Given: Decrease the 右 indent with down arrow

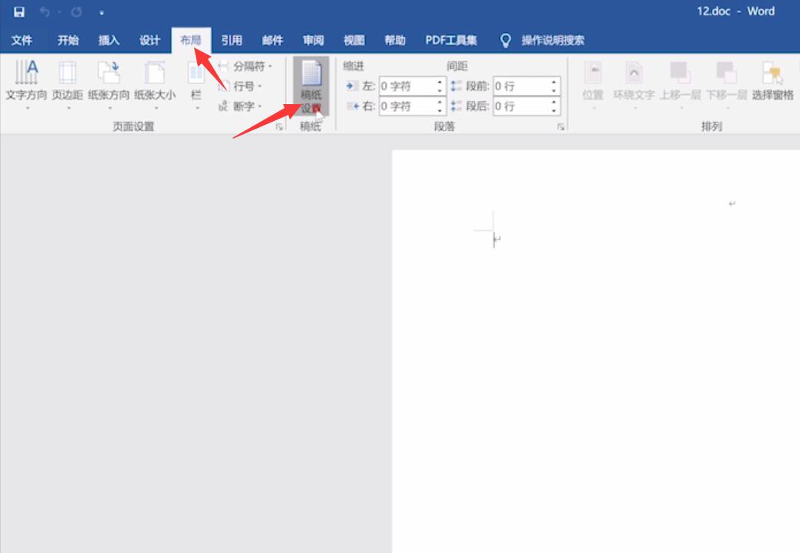Looking at the screenshot, I should pyautogui.click(x=440, y=110).
